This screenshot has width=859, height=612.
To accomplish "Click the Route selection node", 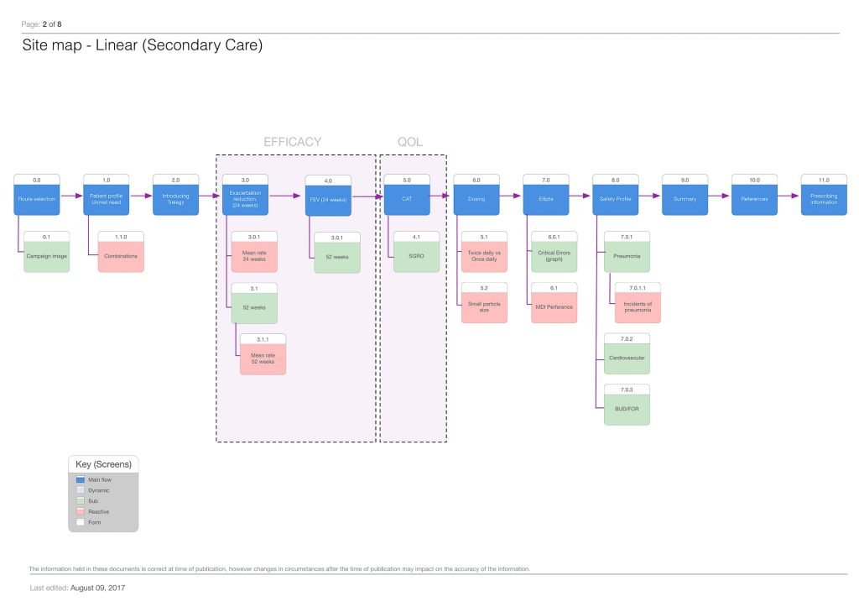I will pos(36,198).
